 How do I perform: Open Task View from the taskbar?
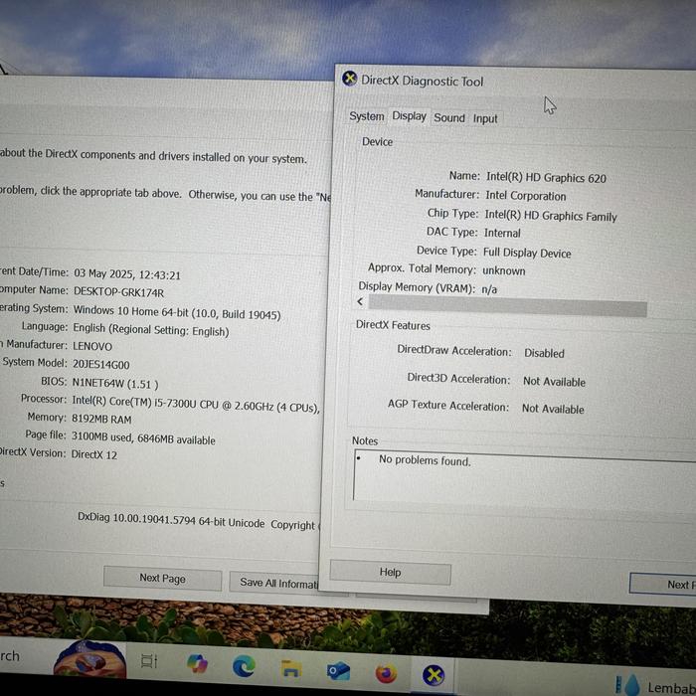tap(148, 661)
